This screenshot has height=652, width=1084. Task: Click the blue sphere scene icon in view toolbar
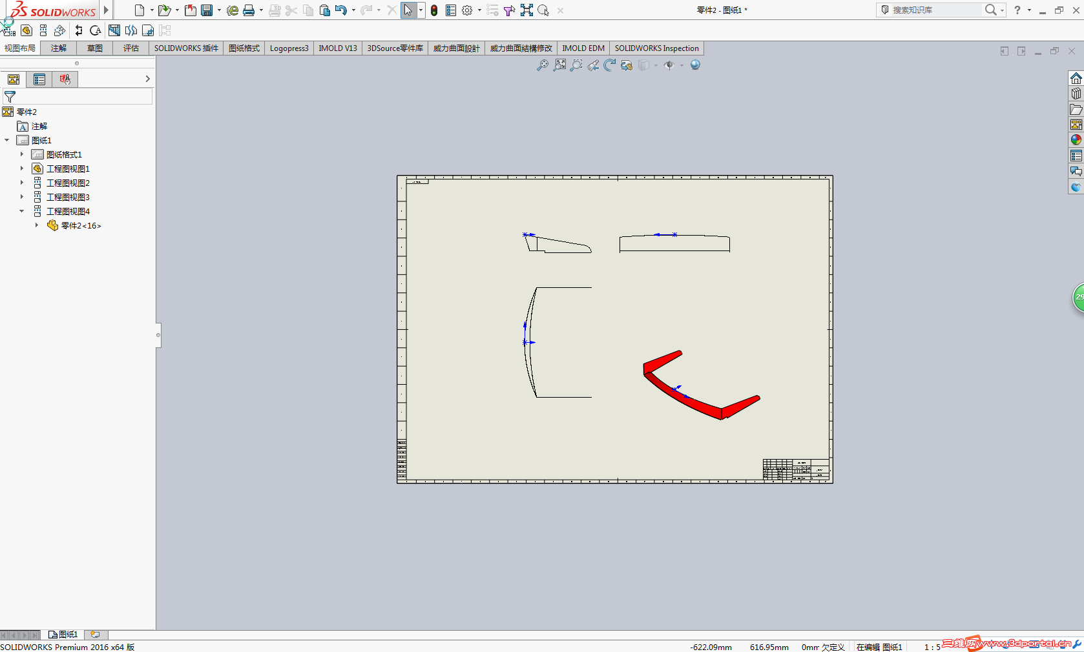695,65
